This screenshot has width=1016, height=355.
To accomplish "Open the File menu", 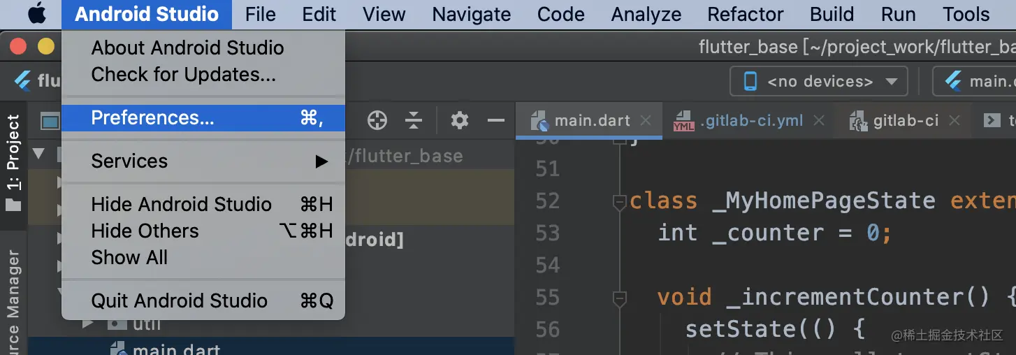I will coord(261,14).
